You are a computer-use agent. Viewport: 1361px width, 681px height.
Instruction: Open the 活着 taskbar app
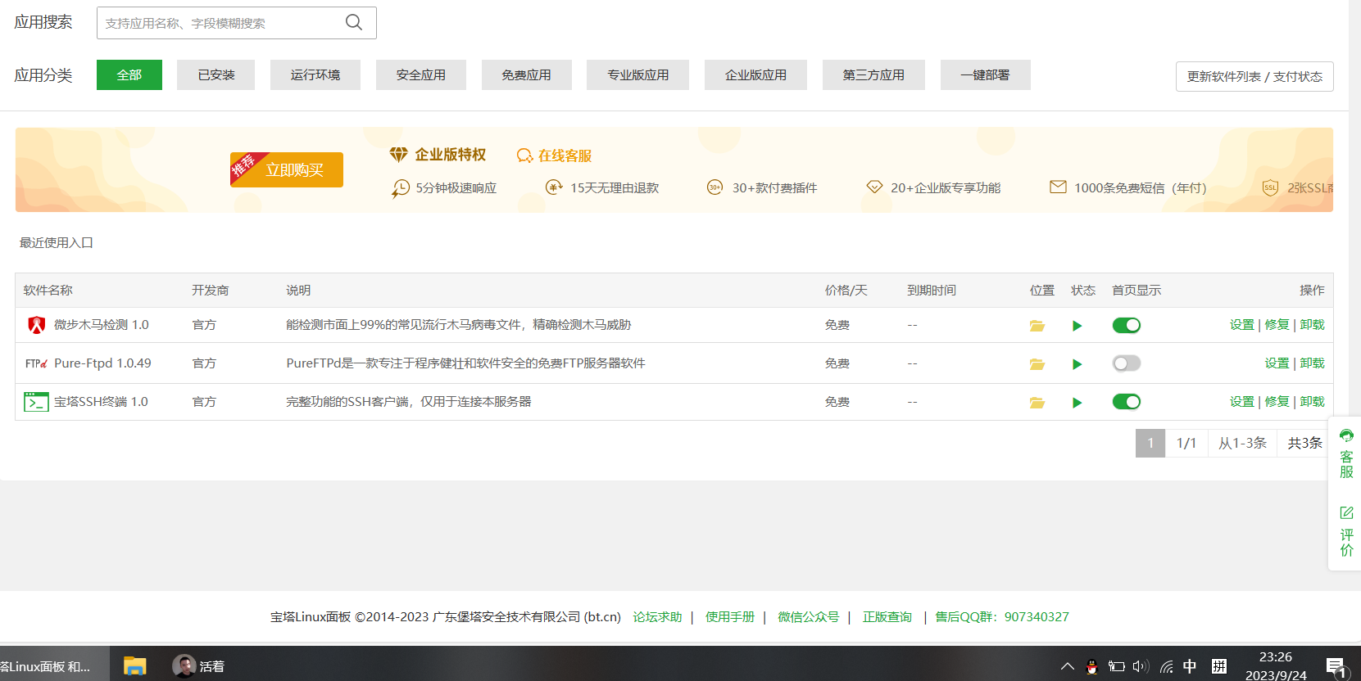(x=199, y=666)
